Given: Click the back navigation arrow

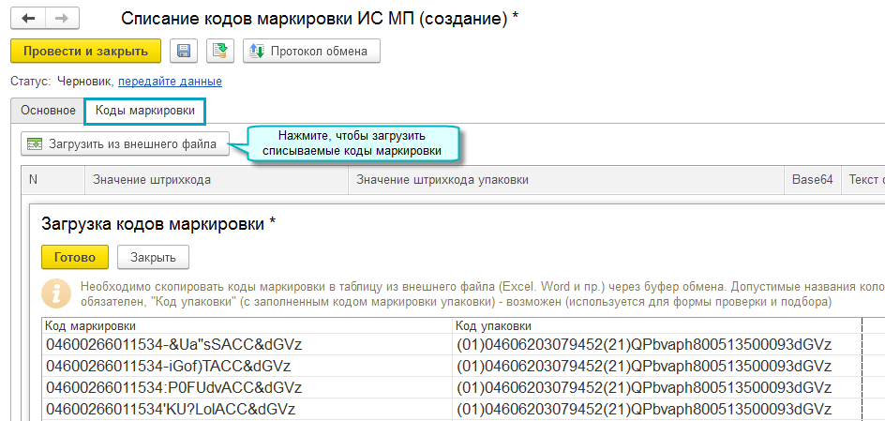Looking at the screenshot, I should tap(27, 18).
